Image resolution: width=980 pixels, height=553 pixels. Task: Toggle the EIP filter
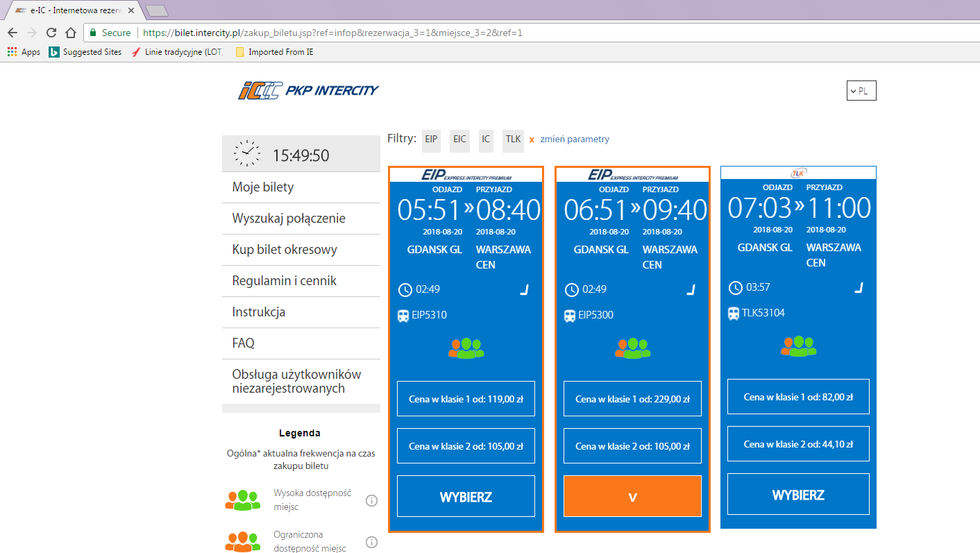(432, 139)
